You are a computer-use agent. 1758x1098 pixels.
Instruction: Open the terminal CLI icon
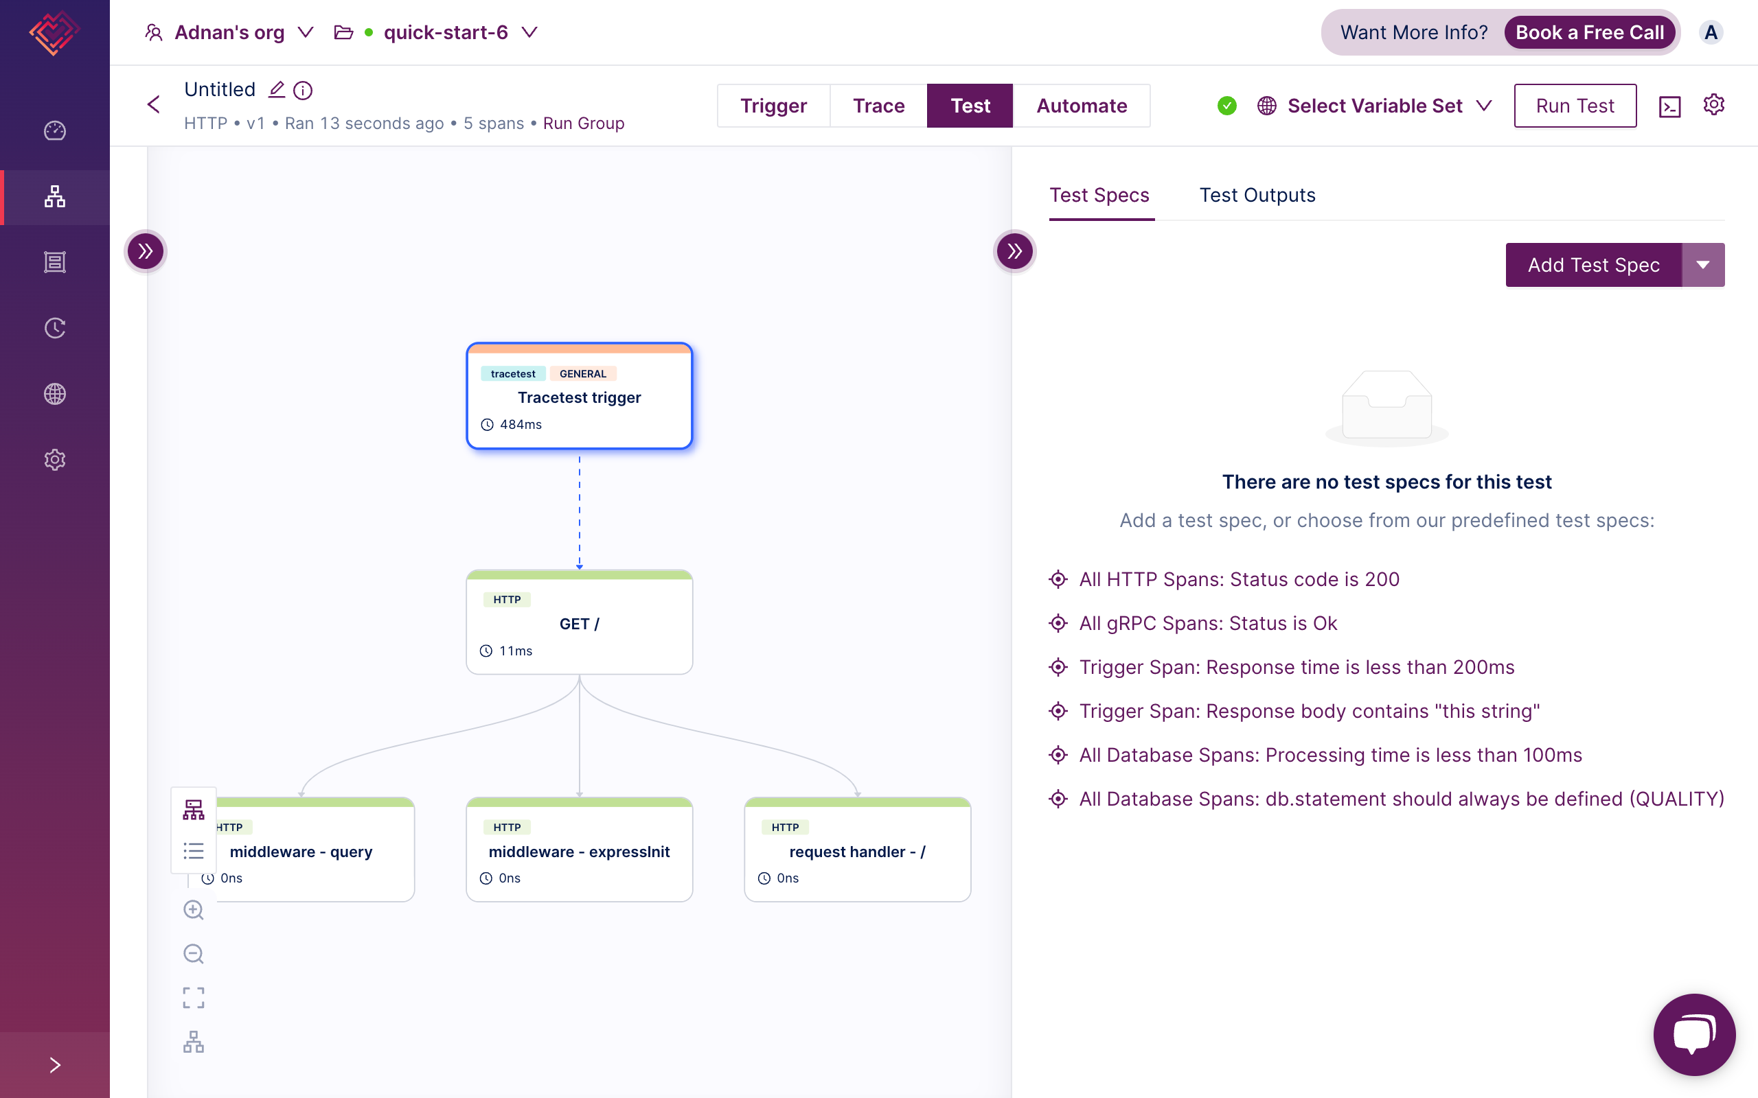click(1670, 107)
